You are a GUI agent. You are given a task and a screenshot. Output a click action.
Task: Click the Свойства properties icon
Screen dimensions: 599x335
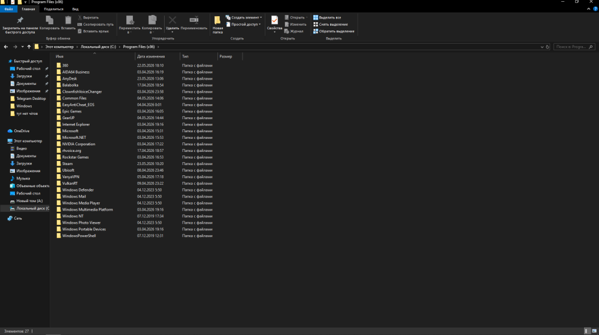tap(274, 20)
